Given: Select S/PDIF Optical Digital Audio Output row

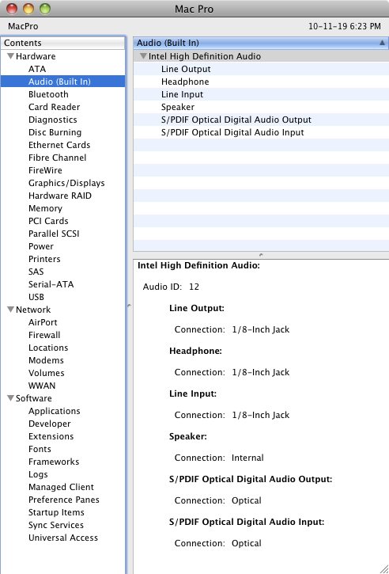Looking at the screenshot, I should point(261,120).
